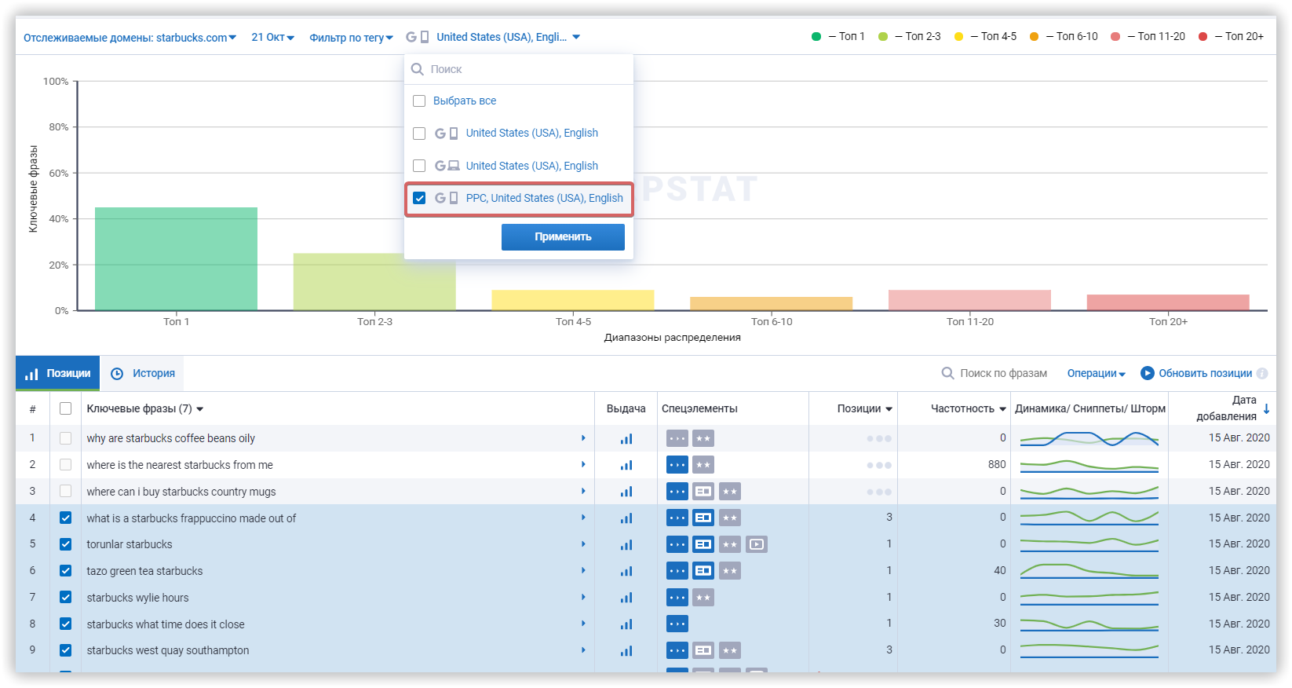Click the play icon for Обновить позиции
Screen dimensions: 1292x688
(1148, 373)
